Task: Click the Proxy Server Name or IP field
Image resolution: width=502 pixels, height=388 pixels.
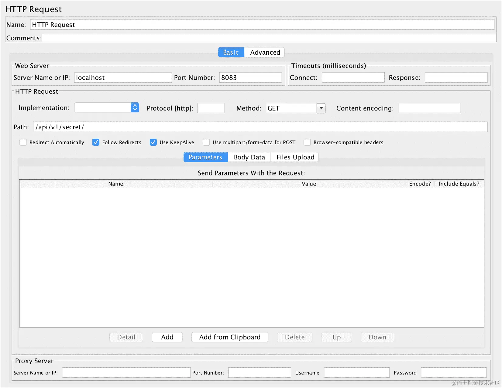Action: (x=126, y=373)
